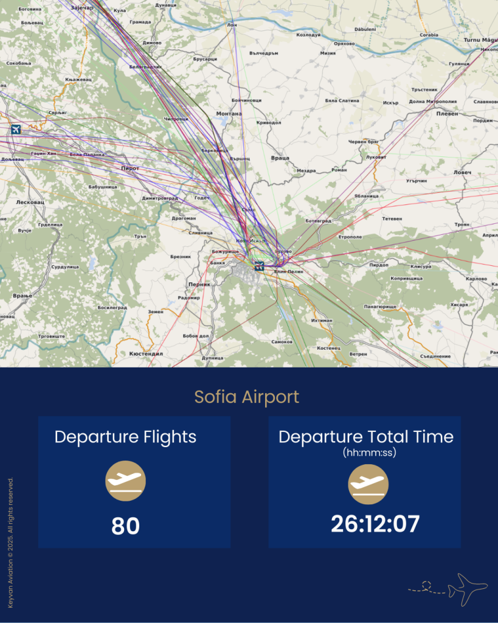
Task: Click the Монтана city label on the map
Action: (x=229, y=113)
